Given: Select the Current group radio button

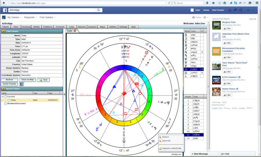Looking at the screenshot, I should point(6,97).
